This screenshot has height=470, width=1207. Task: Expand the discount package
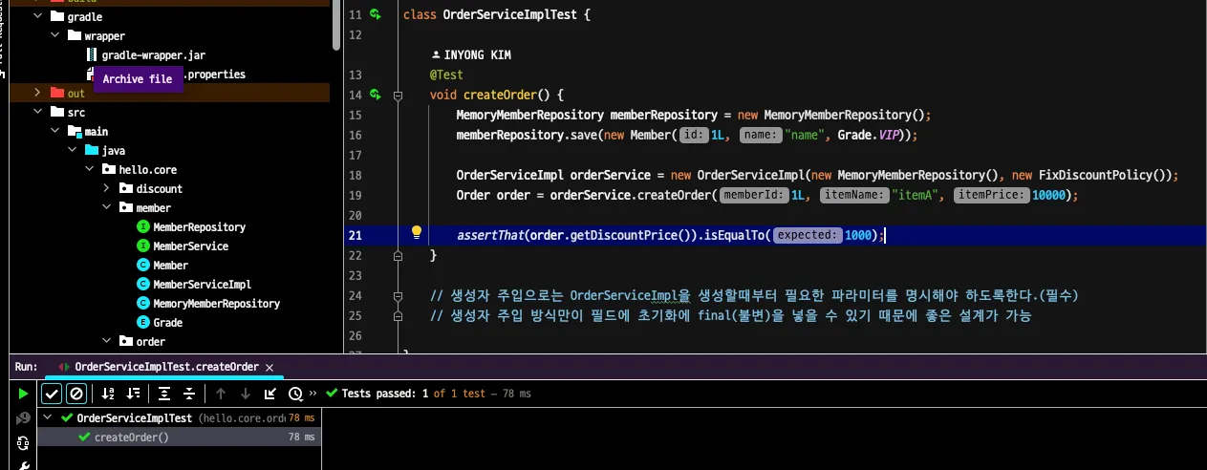(106, 188)
